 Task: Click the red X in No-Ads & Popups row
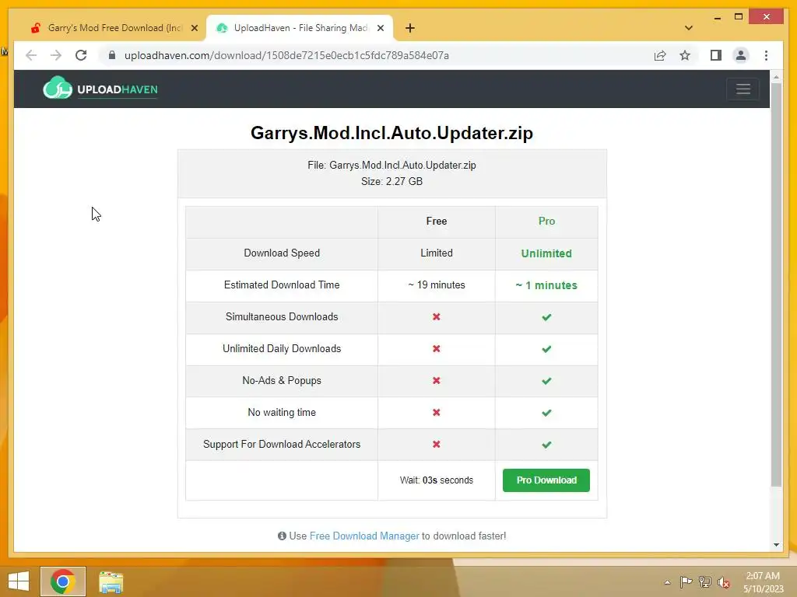(436, 381)
